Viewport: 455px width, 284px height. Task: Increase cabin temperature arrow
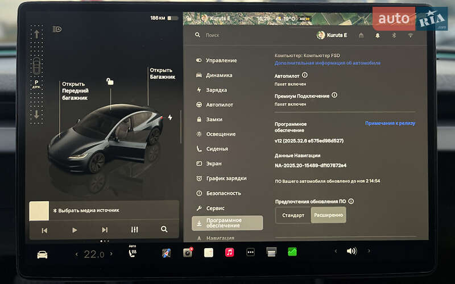click(111, 254)
